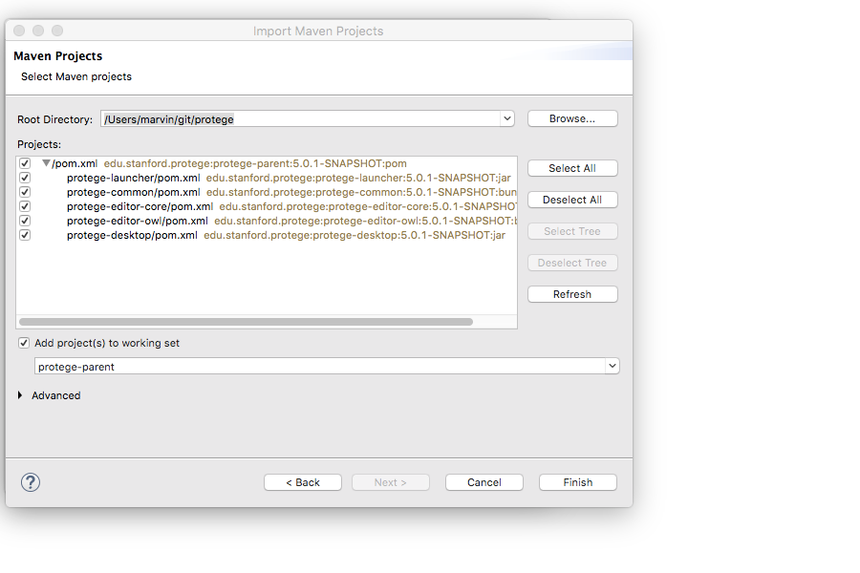Collapse the /pom.xml tree node
860x573 pixels.
click(x=46, y=163)
